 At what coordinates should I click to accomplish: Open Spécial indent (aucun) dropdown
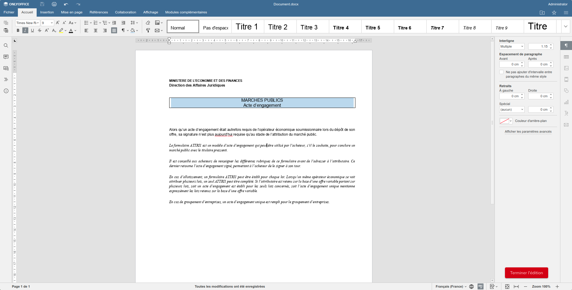pos(512,109)
